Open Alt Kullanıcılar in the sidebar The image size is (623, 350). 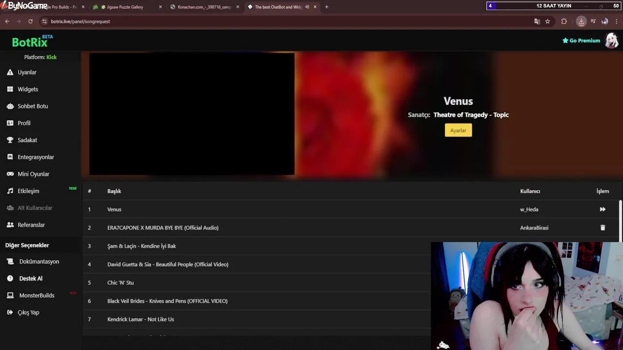pyautogui.click(x=35, y=208)
